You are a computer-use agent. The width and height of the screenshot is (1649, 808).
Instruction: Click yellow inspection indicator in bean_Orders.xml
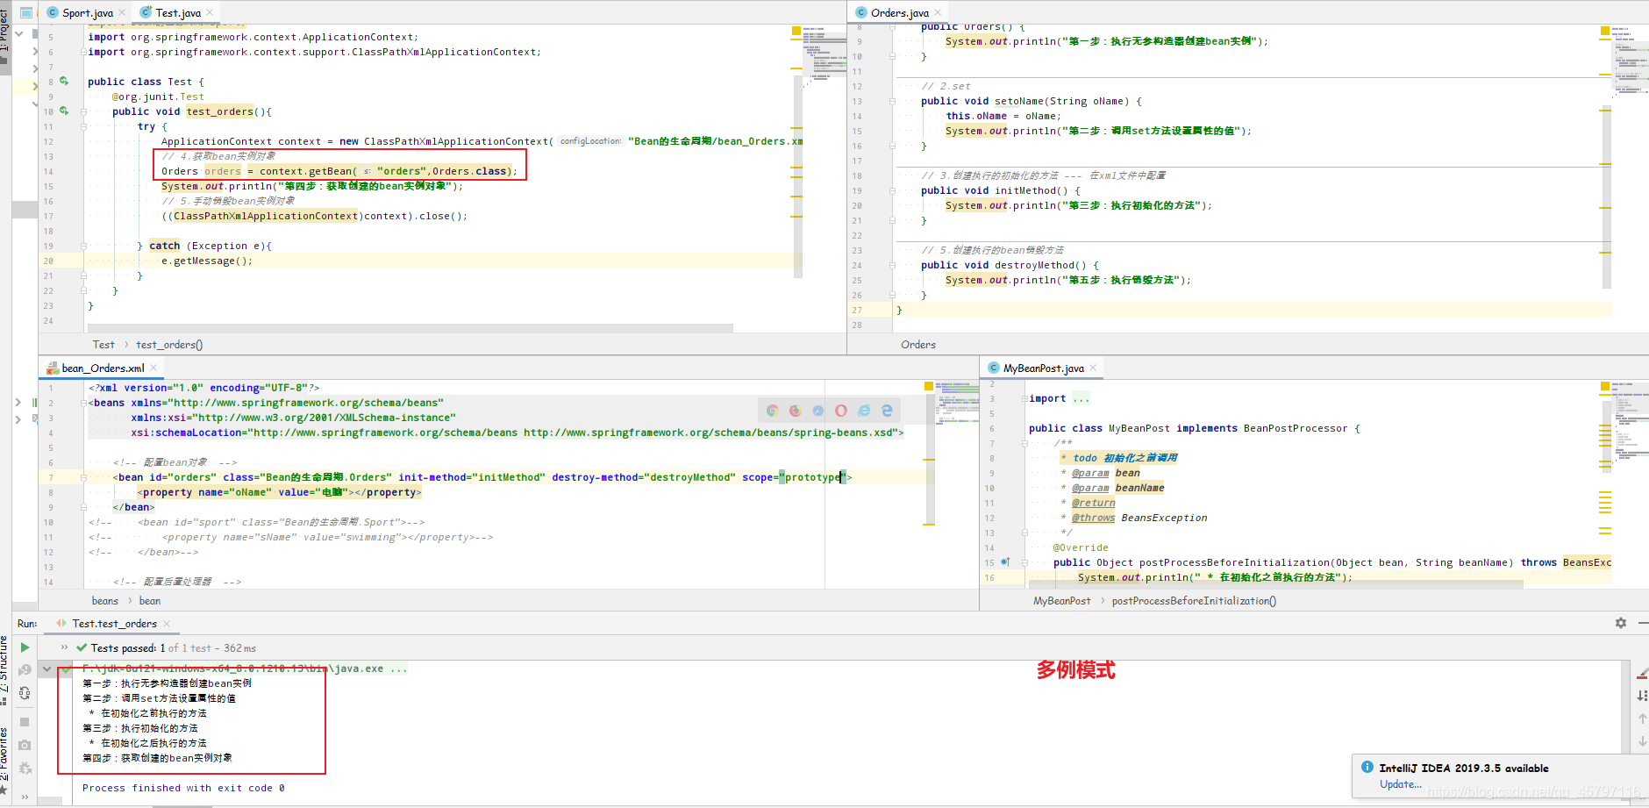click(x=929, y=386)
